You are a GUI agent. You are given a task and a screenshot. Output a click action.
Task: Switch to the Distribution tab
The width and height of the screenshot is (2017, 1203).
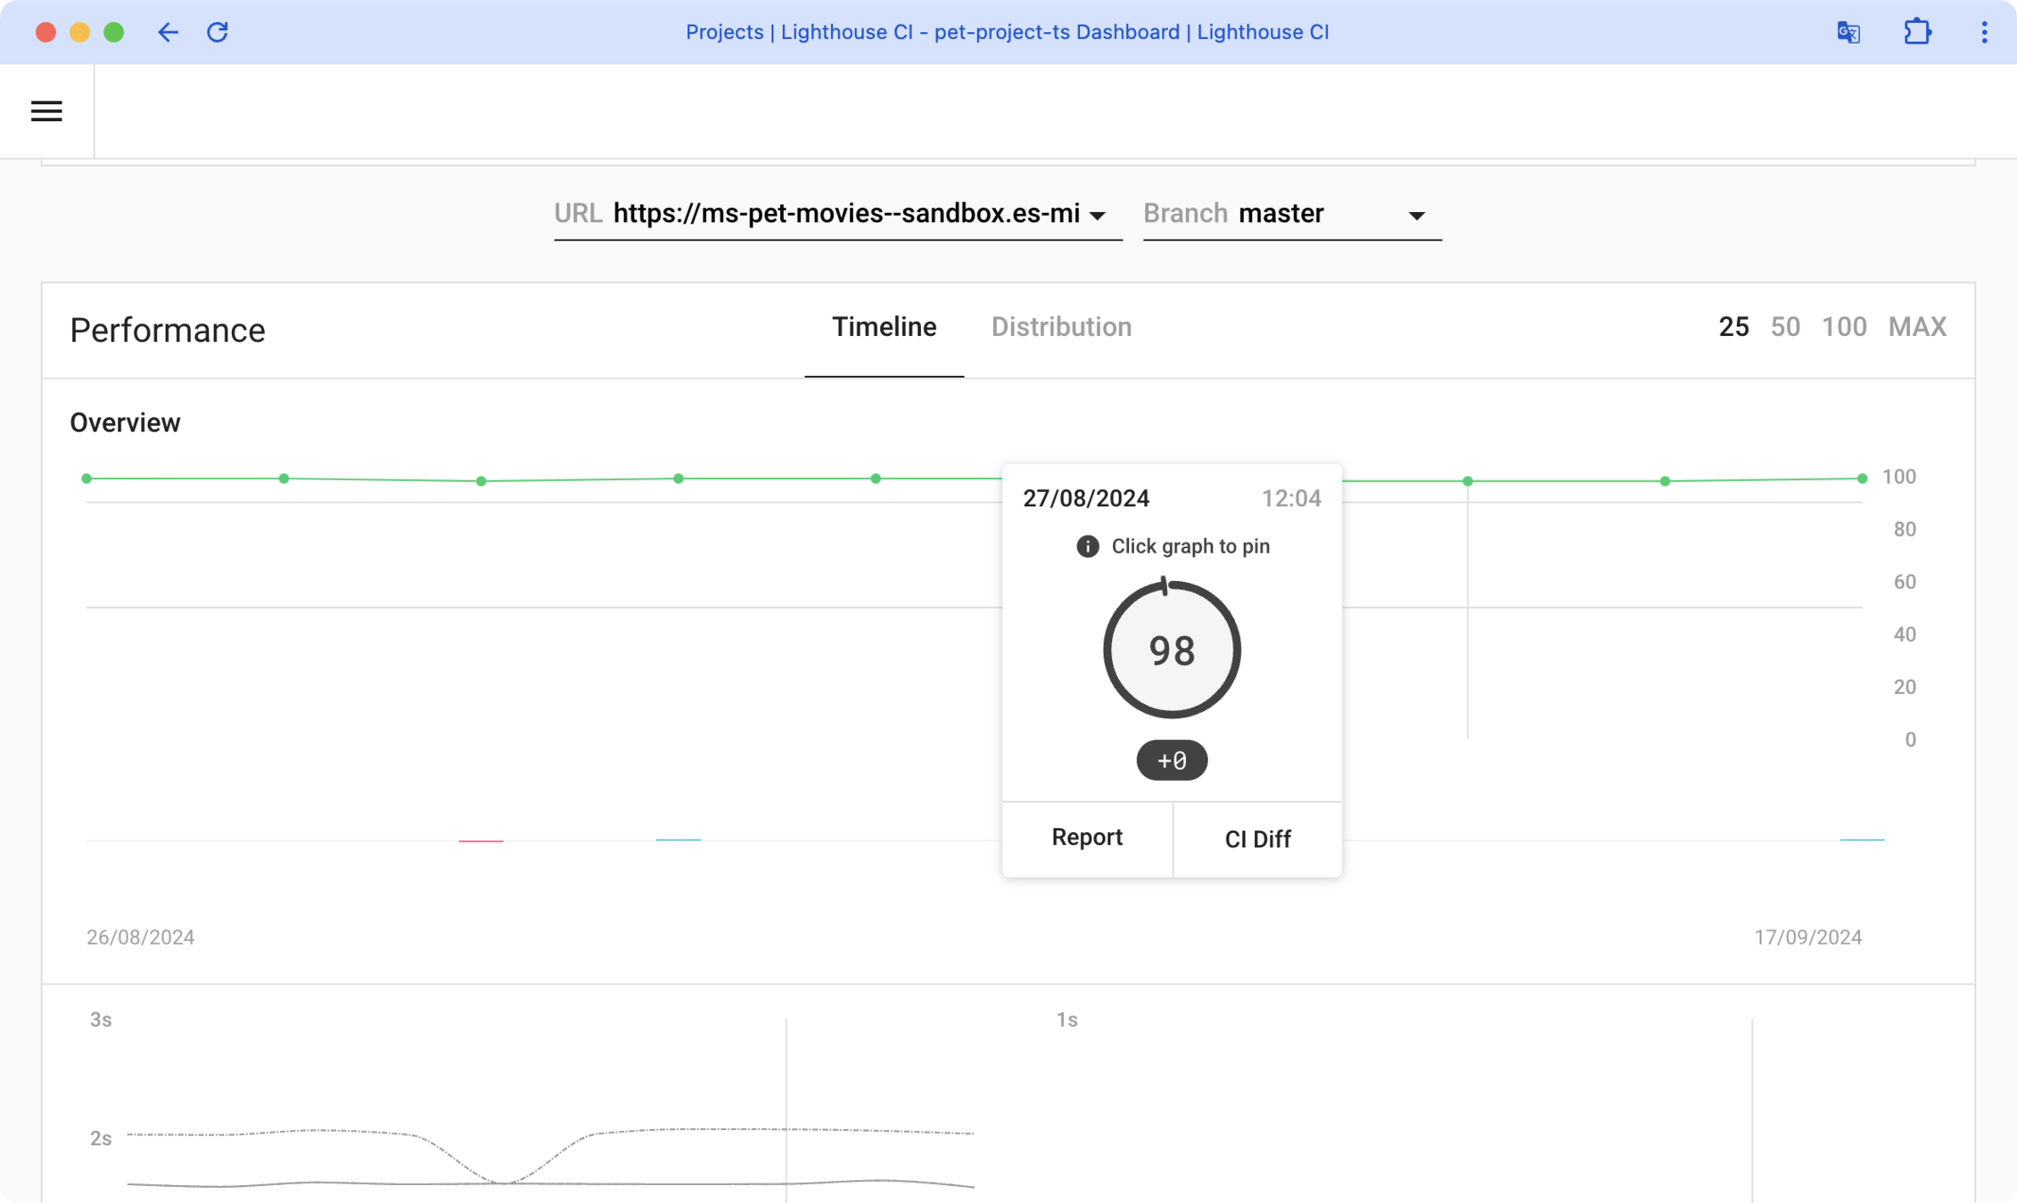(1061, 327)
